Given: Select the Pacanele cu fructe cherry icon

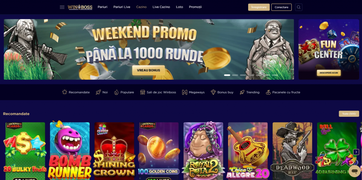Looking at the screenshot, I should (x=268, y=92).
